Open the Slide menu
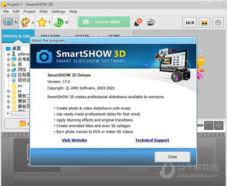The height and width of the screenshot is (186, 227). coord(44,11)
